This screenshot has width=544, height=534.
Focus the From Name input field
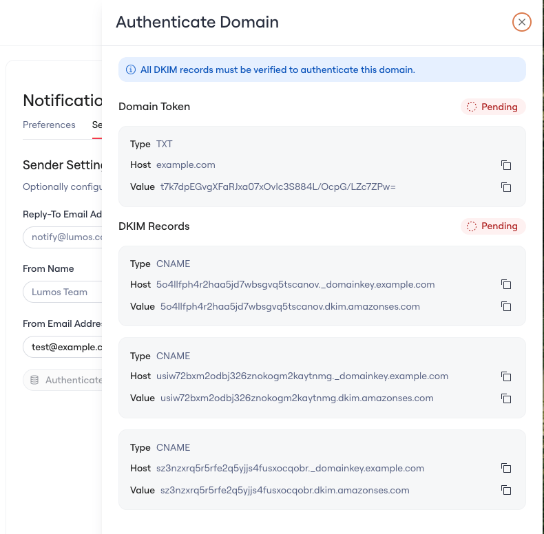click(63, 292)
